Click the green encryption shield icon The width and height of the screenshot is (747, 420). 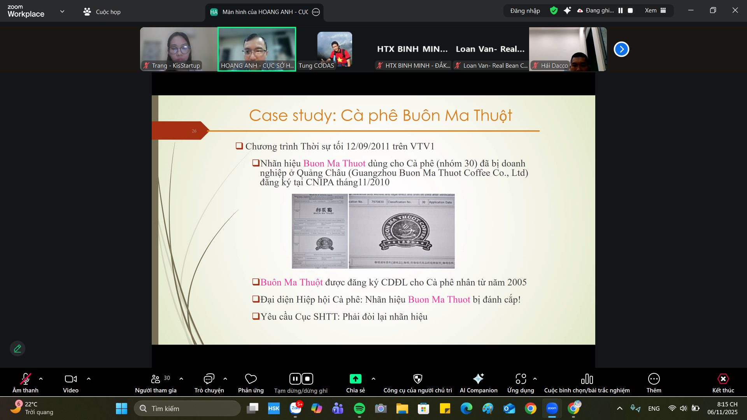554,10
